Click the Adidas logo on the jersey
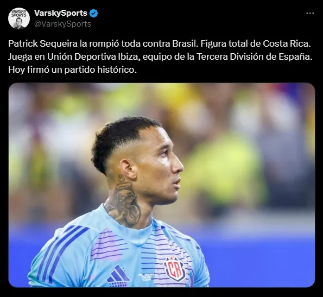323x297 pixels. point(118,276)
